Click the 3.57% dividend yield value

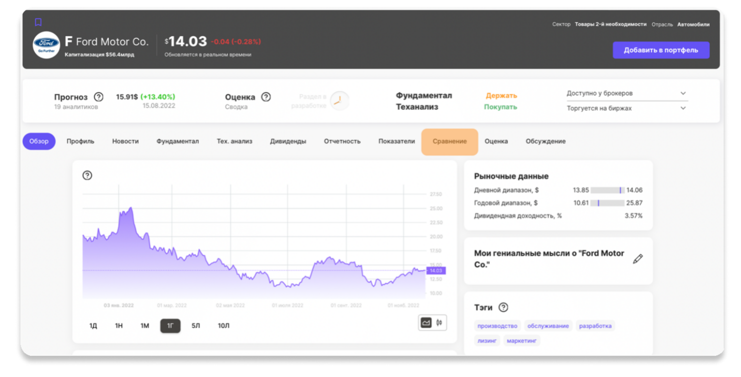click(x=634, y=216)
